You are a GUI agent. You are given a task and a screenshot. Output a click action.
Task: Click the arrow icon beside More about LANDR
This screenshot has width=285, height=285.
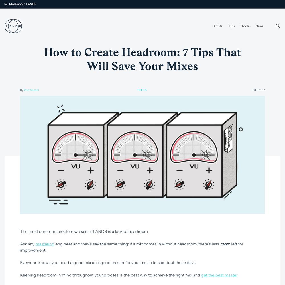(6, 4)
